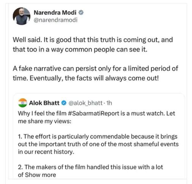Viewport: 192px width, 184px height.
Task: Click the 'me share my views:' line
Action: pos(44,121)
